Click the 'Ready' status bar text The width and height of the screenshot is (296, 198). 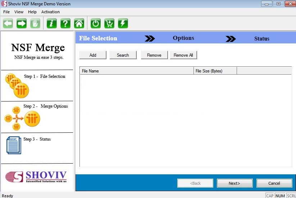(x=7, y=196)
